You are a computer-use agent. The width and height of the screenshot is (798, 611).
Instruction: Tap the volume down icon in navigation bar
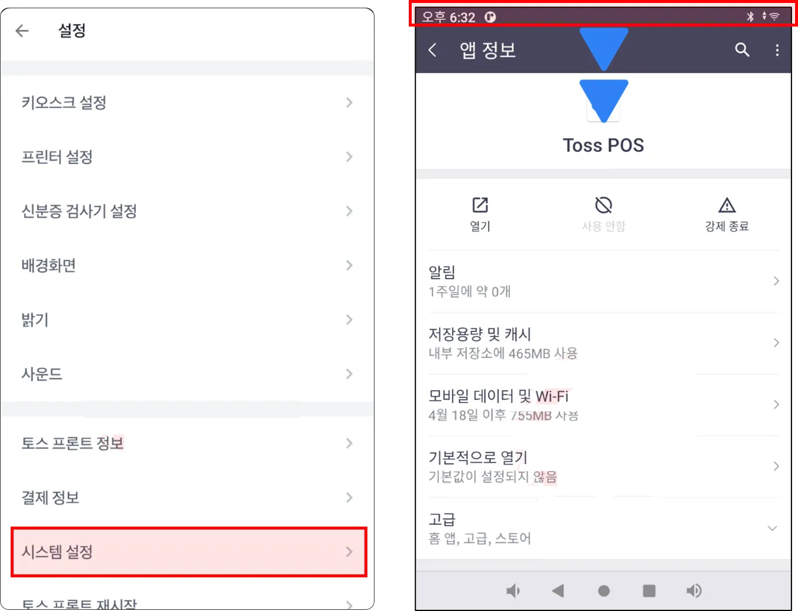click(x=513, y=590)
